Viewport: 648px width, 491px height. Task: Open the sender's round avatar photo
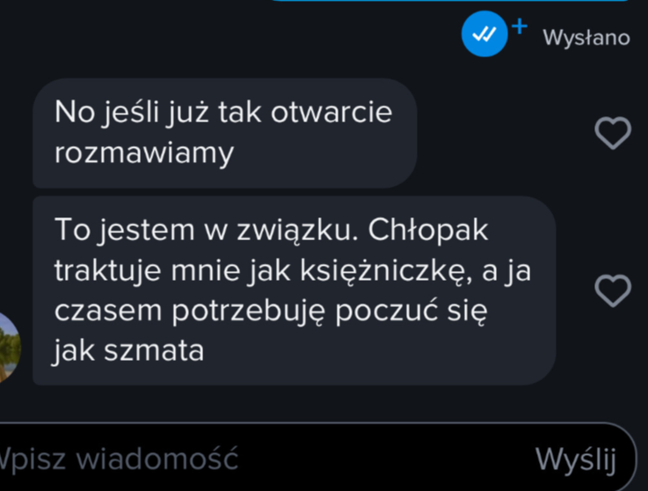tap(9, 347)
